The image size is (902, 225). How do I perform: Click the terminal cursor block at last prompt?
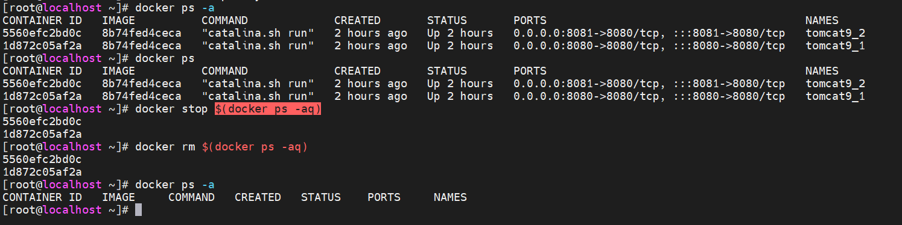pyautogui.click(x=138, y=210)
